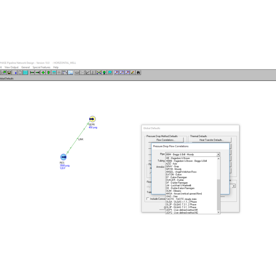Screen dimensions: 276x276
Task: Open the Special Features menu
Action: point(41,67)
